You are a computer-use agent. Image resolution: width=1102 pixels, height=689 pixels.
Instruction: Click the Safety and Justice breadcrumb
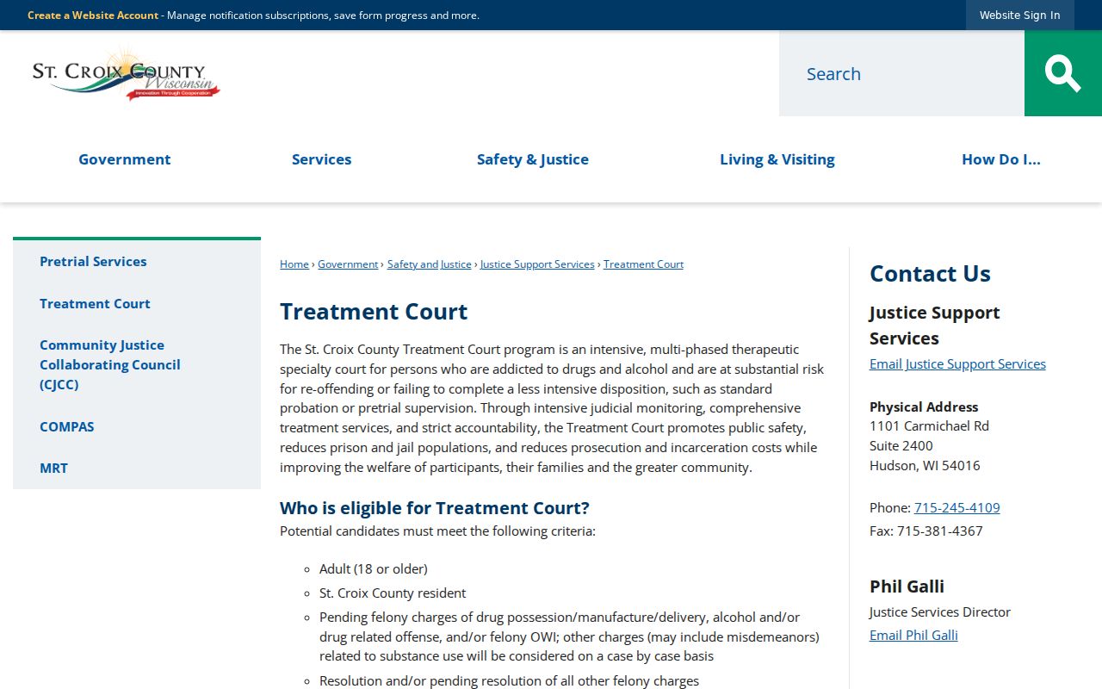(x=430, y=264)
